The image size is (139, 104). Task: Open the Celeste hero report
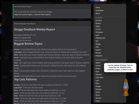coord(98,66)
